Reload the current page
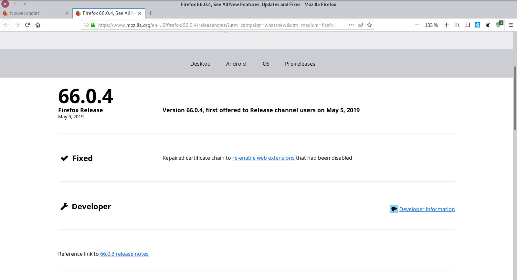 pyautogui.click(x=27, y=25)
